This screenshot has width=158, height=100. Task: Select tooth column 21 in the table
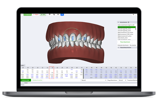[51, 67]
